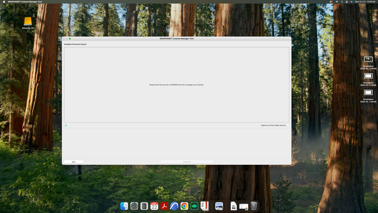Open the green waveform app in dock
The height and width of the screenshot is (213, 378).
194,206
